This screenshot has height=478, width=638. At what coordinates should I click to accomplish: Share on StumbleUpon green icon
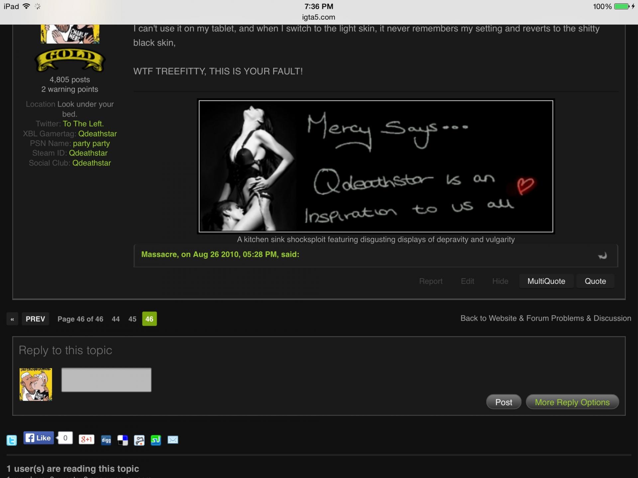point(156,440)
